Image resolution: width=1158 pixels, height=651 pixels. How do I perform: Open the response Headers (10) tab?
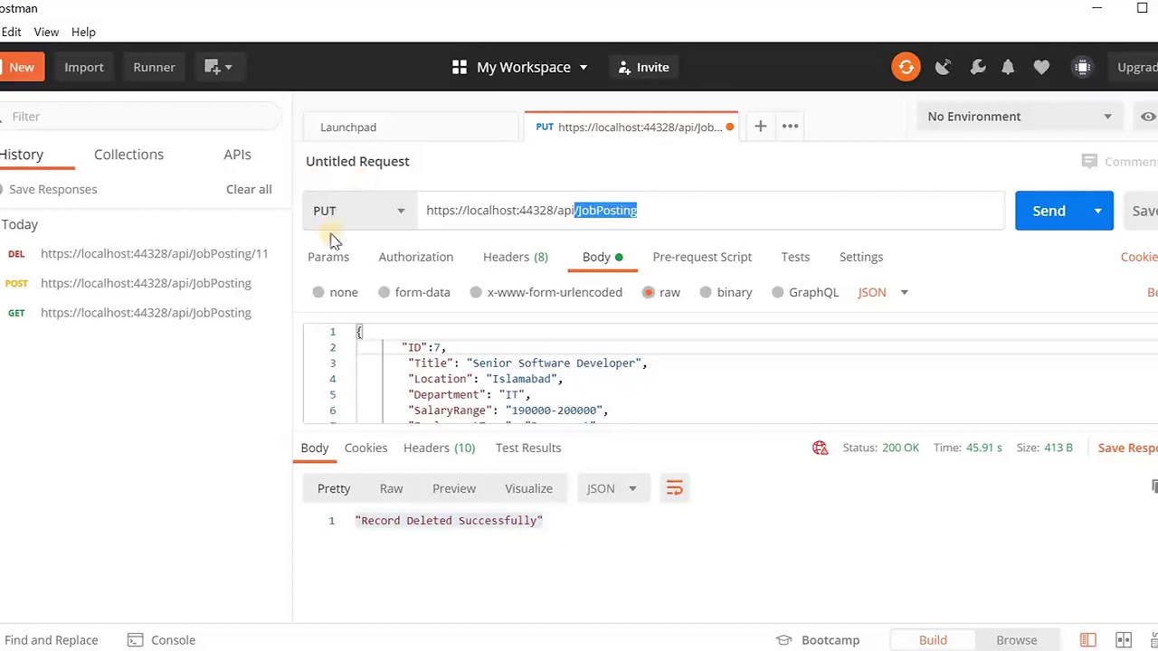[439, 448]
